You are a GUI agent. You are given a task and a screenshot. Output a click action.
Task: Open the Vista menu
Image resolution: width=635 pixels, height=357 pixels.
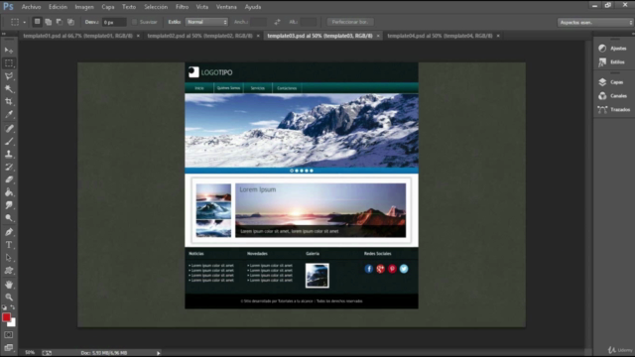202,7
